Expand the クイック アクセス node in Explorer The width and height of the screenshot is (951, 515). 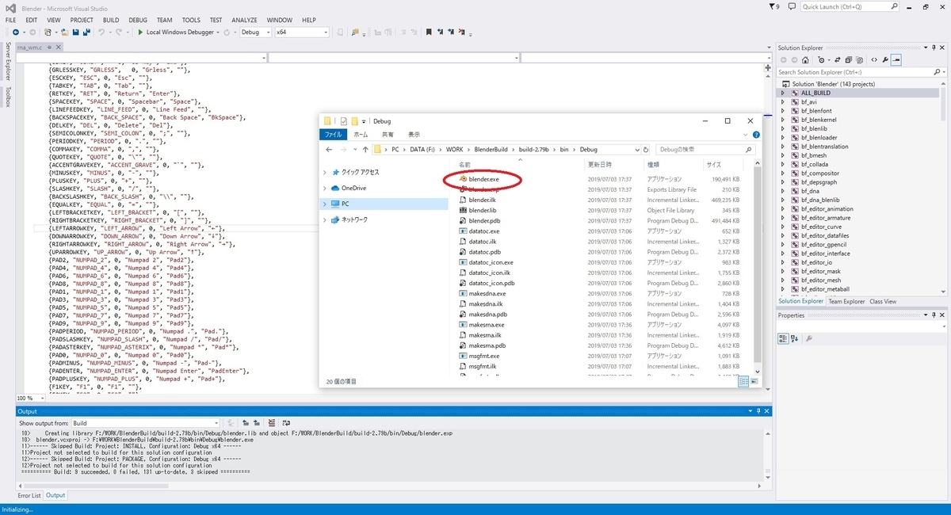(325, 172)
